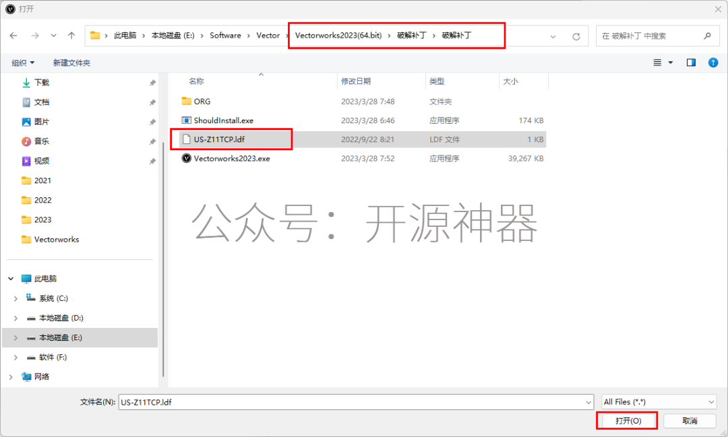Close the 打开 dialog window
Image resolution: width=728 pixels, height=437 pixels.
click(x=718, y=9)
